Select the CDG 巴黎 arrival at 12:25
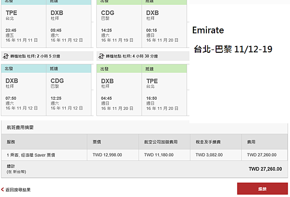The height and width of the screenshot is (197, 290). click(69, 94)
